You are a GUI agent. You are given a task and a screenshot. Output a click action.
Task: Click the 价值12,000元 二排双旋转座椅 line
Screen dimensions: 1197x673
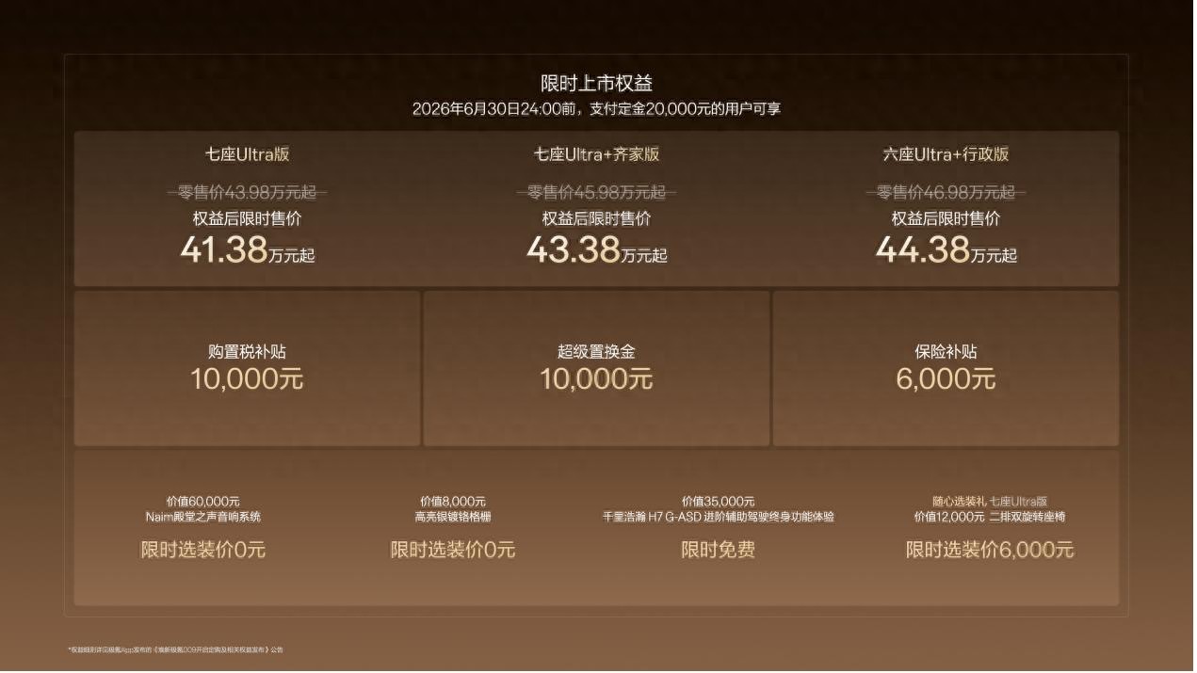989,517
